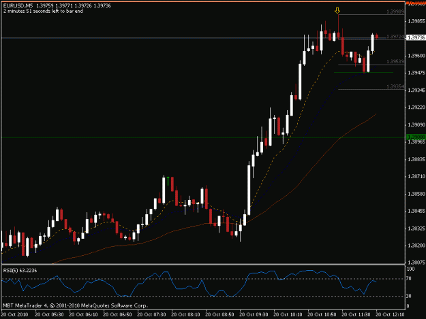Click the 1.38200 price axis value

pyautogui.click(x=416, y=246)
